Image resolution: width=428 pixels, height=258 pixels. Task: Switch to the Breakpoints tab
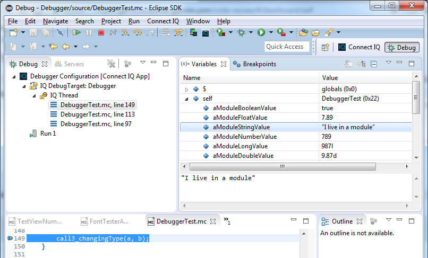(x=254, y=64)
